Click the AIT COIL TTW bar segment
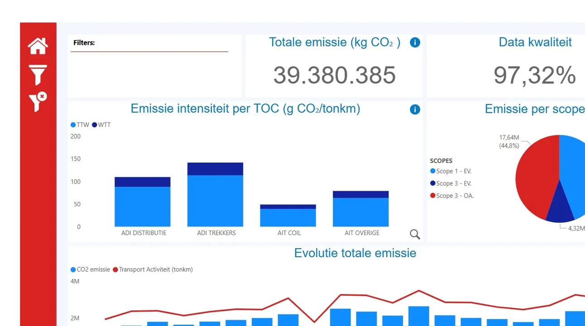This screenshot has width=585, height=326. coord(288,218)
